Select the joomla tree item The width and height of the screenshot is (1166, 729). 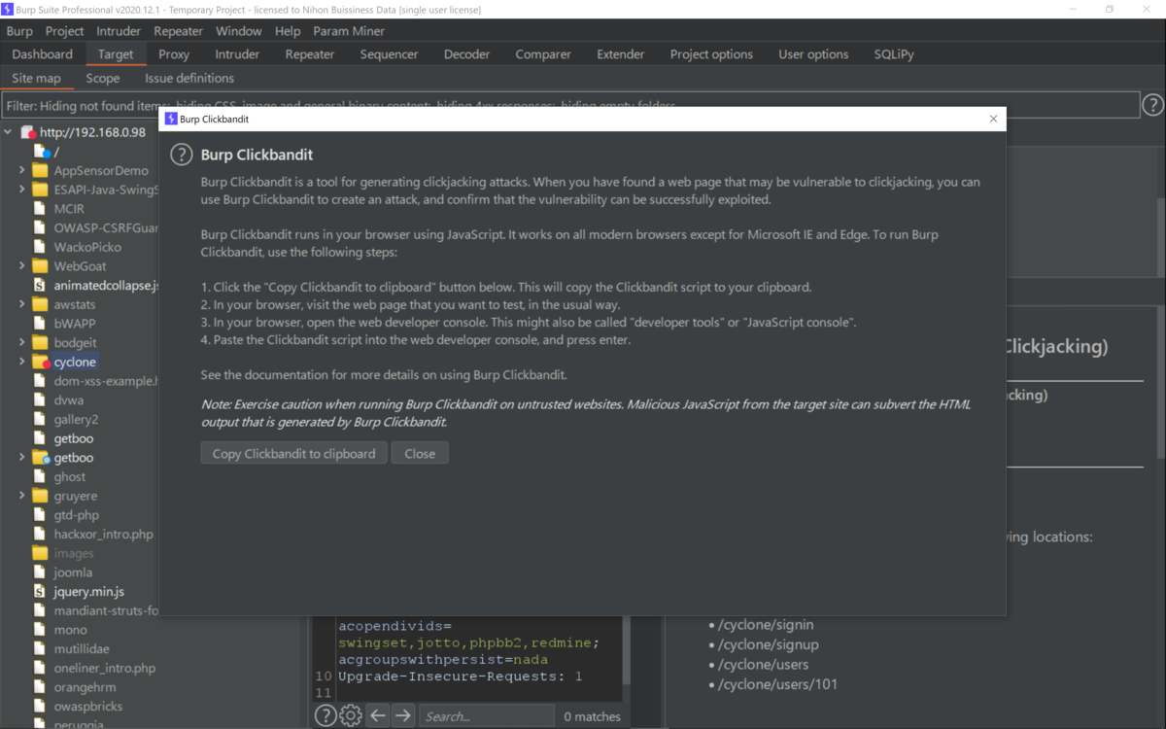tap(73, 573)
